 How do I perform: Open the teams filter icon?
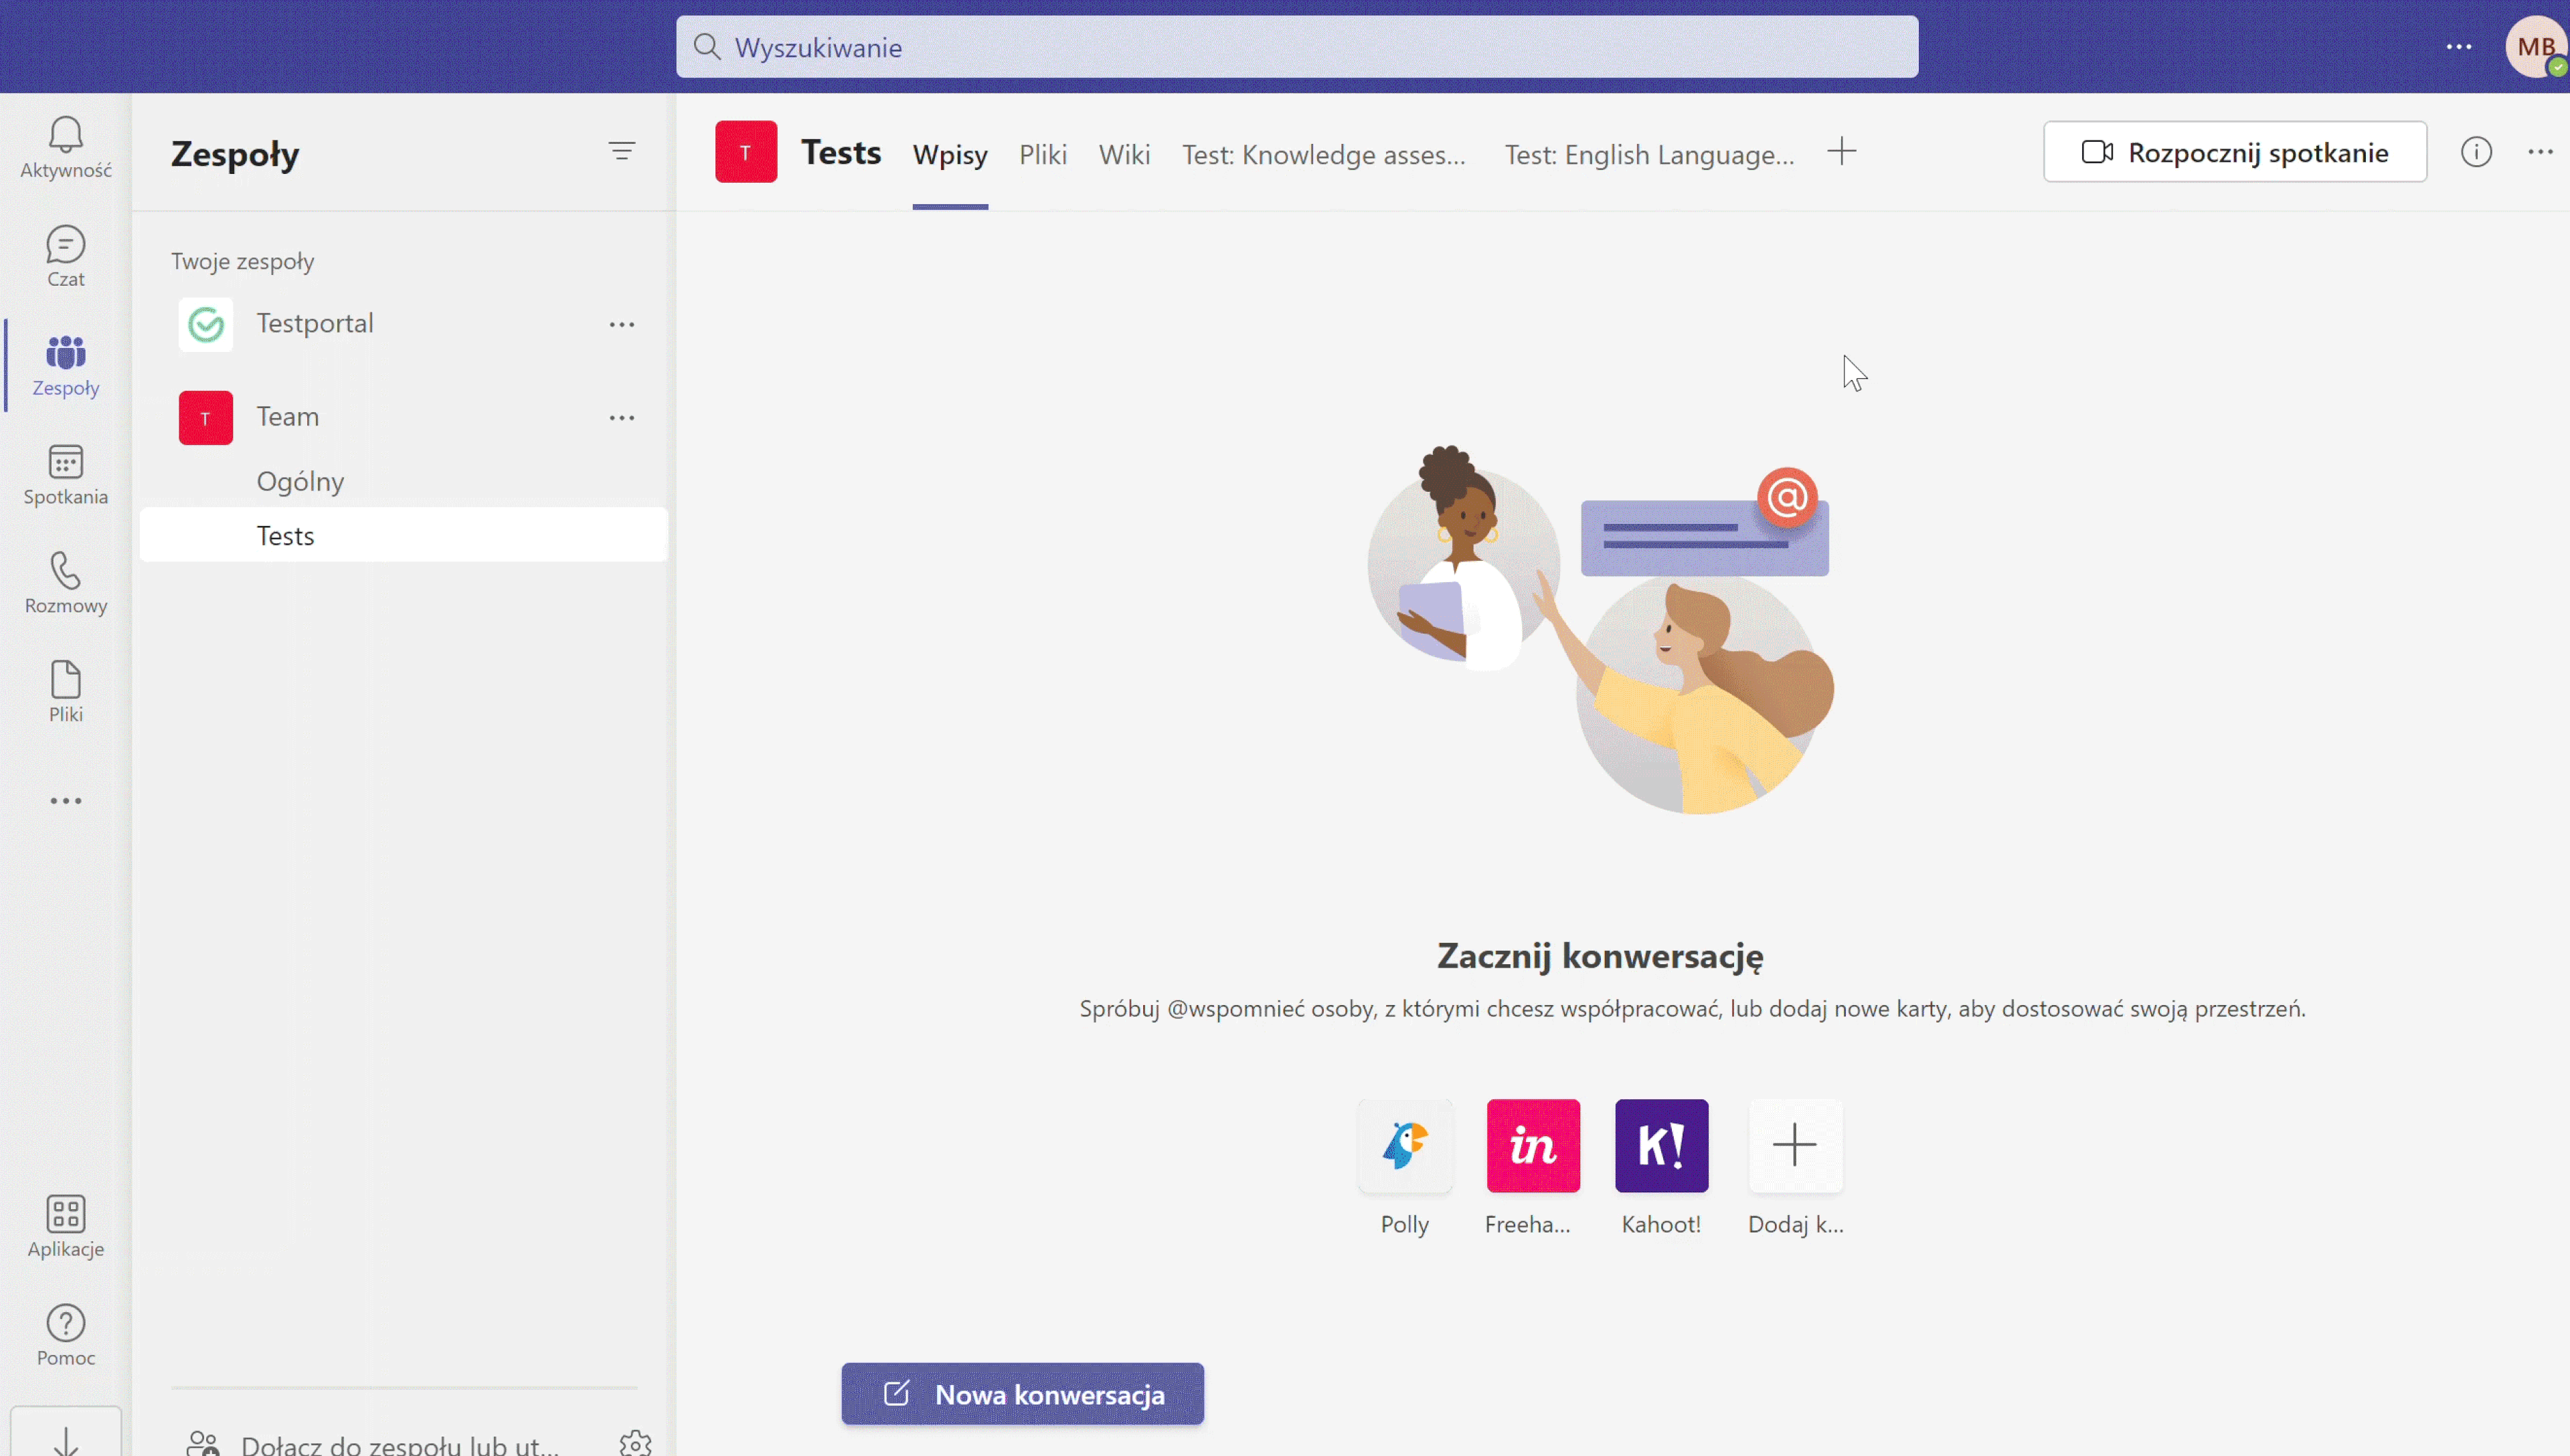click(x=622, y=151)
